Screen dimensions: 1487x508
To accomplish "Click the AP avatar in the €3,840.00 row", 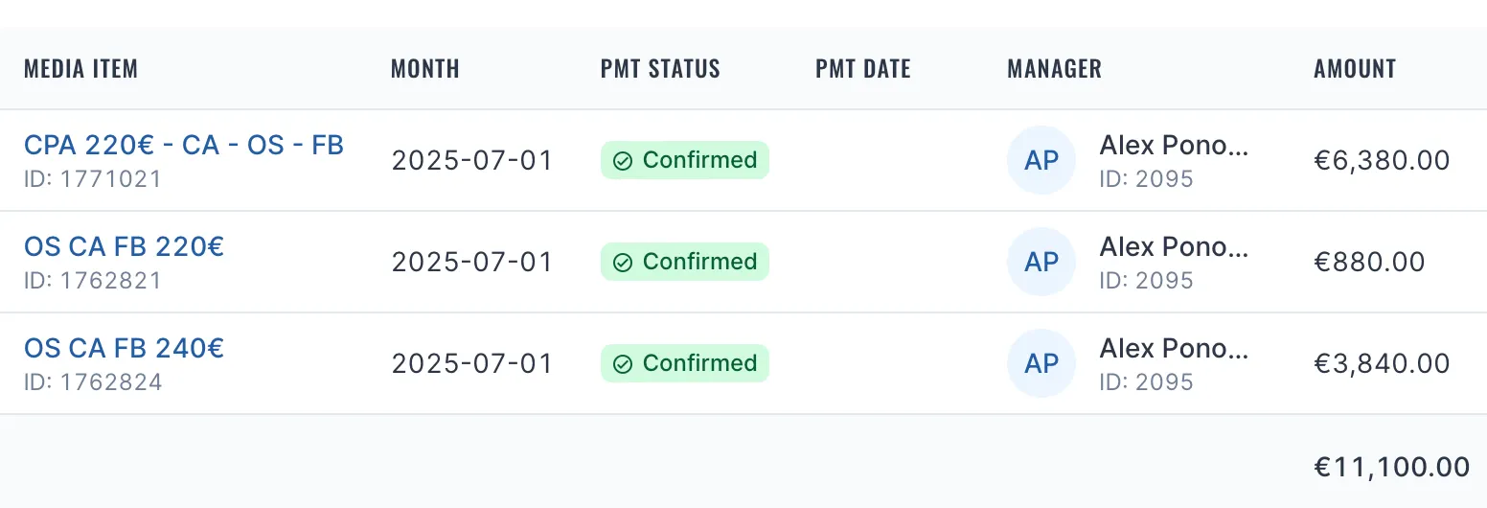I will pos(1041,364).
